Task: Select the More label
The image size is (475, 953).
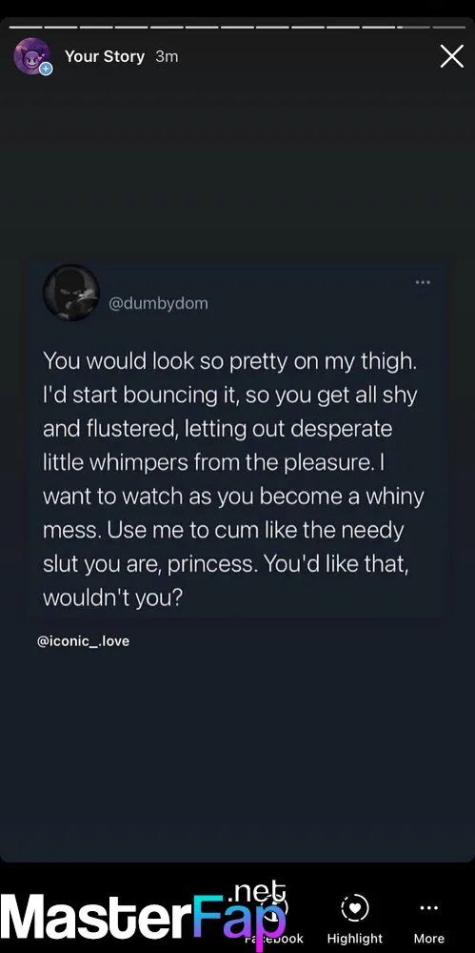Action: pos(429,939)
